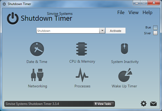Open the Processes pulse icon
Viewport: 162px width, 111px height.
[82, 75]
